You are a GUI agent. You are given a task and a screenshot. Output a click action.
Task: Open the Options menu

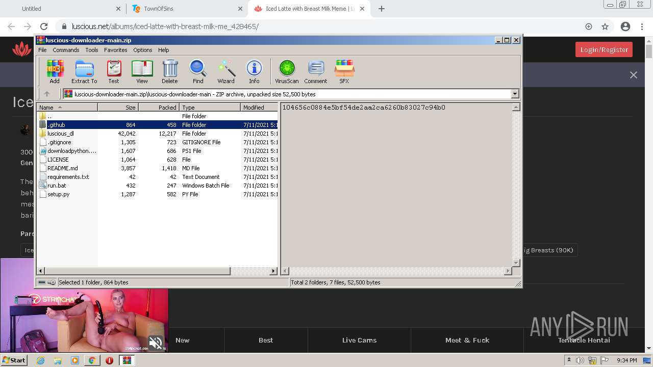143,50
